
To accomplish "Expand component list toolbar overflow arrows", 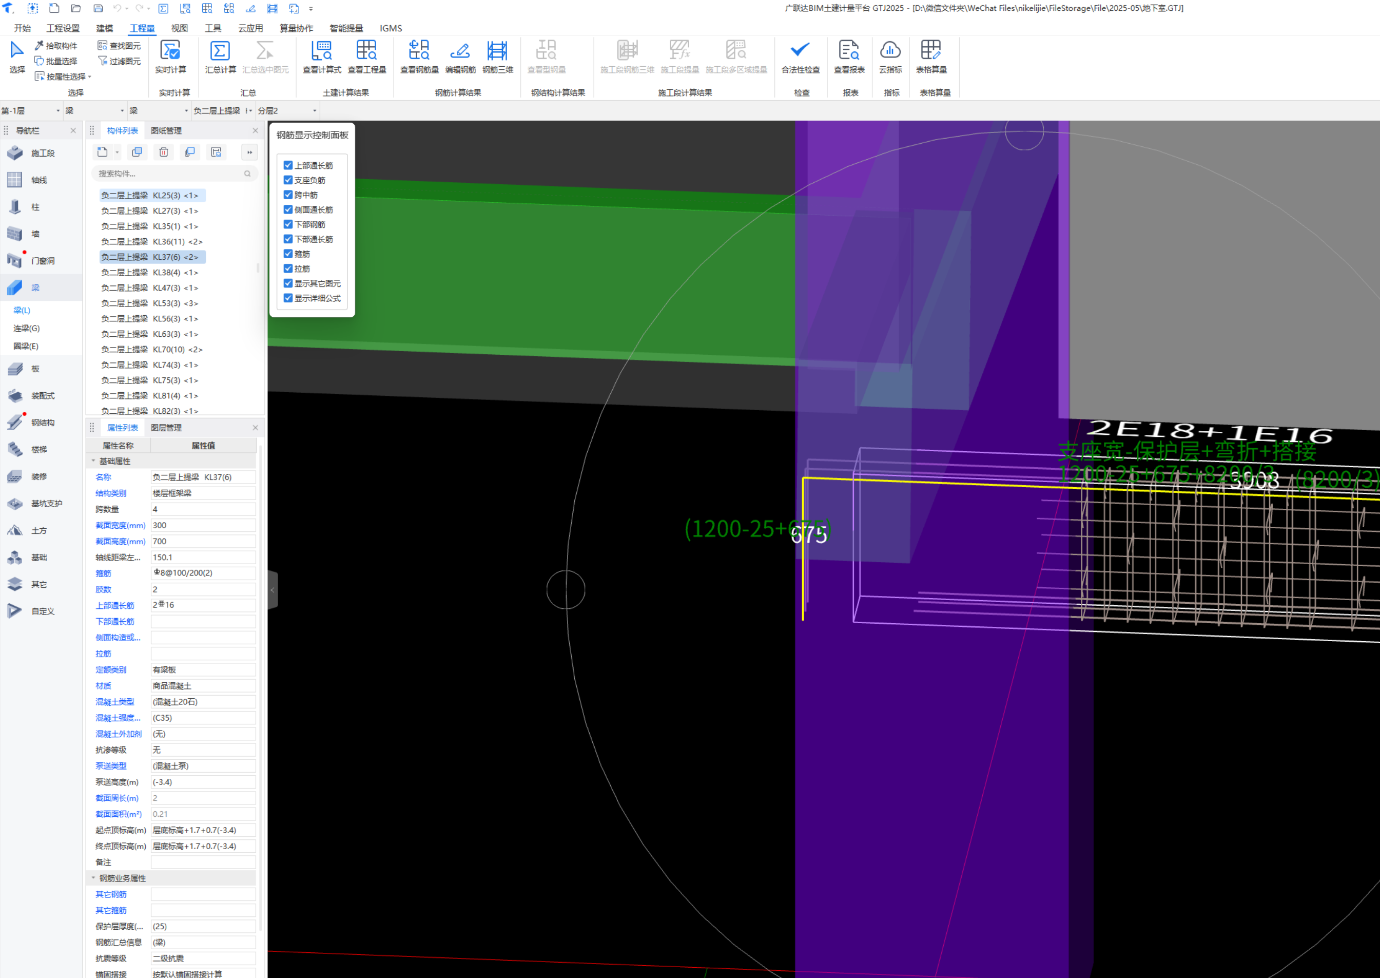I will pyautogui.click(x=250, y=152).
